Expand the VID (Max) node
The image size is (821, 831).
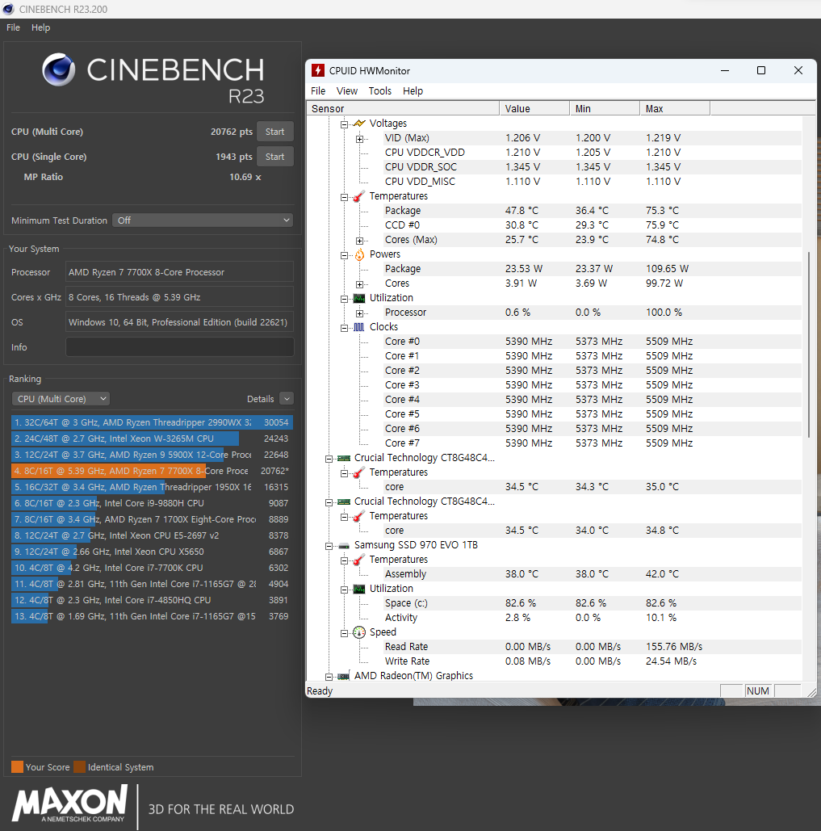[x=360, y=139]
